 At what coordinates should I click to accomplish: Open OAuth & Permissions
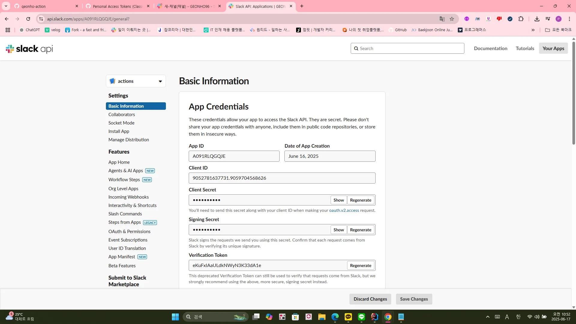click(x=129, y=232)
